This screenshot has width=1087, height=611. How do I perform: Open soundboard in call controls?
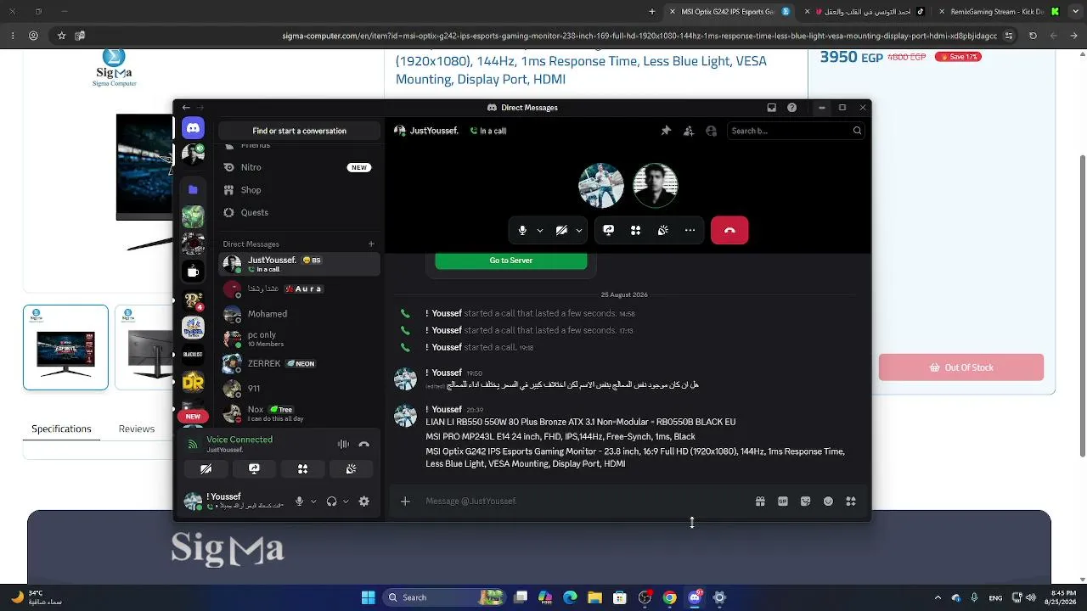(662, 230)
